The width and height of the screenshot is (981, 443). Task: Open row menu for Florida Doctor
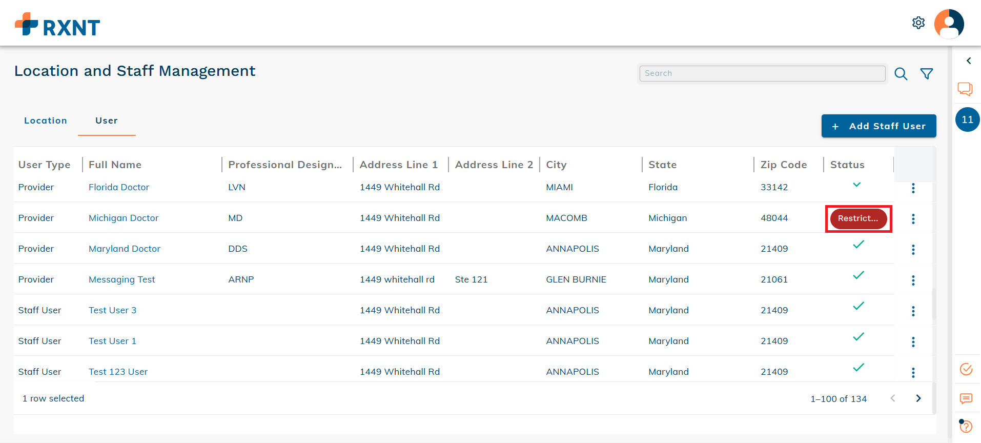click(913, 188)
